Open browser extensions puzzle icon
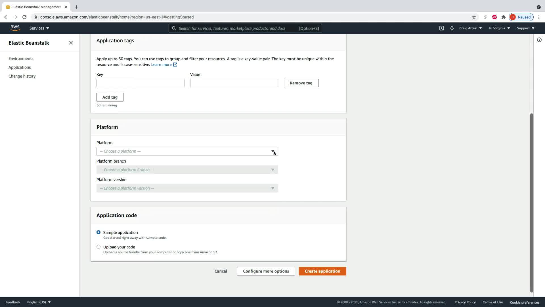 [503, 17]
